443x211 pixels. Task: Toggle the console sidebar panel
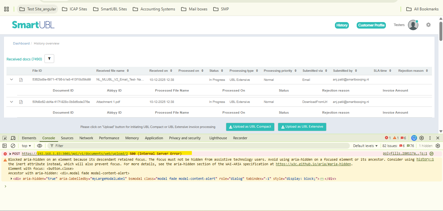point(5,146)
